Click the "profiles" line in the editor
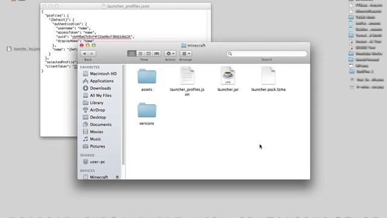The image size is (387, 218). pyautogui.click(x=57, y=16)
